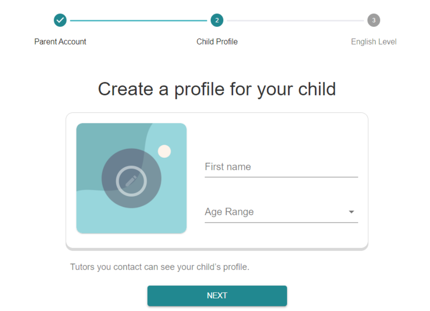430x311 pixels.
Task: Click the pencil edit icon on avatar
Action: 131,181
